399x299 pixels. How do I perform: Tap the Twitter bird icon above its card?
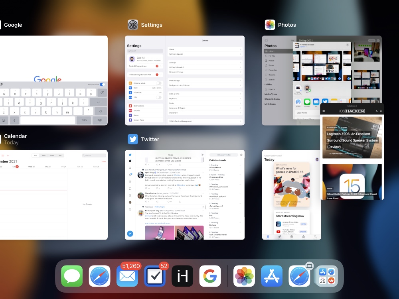(x=133, y=139)
